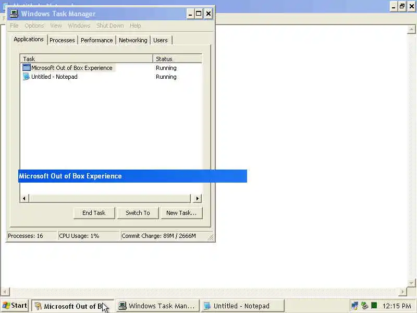This screenshot has height=313, width=417.
Task: Click the Processes: 16 status bar entry
Action: click(32, 236)
